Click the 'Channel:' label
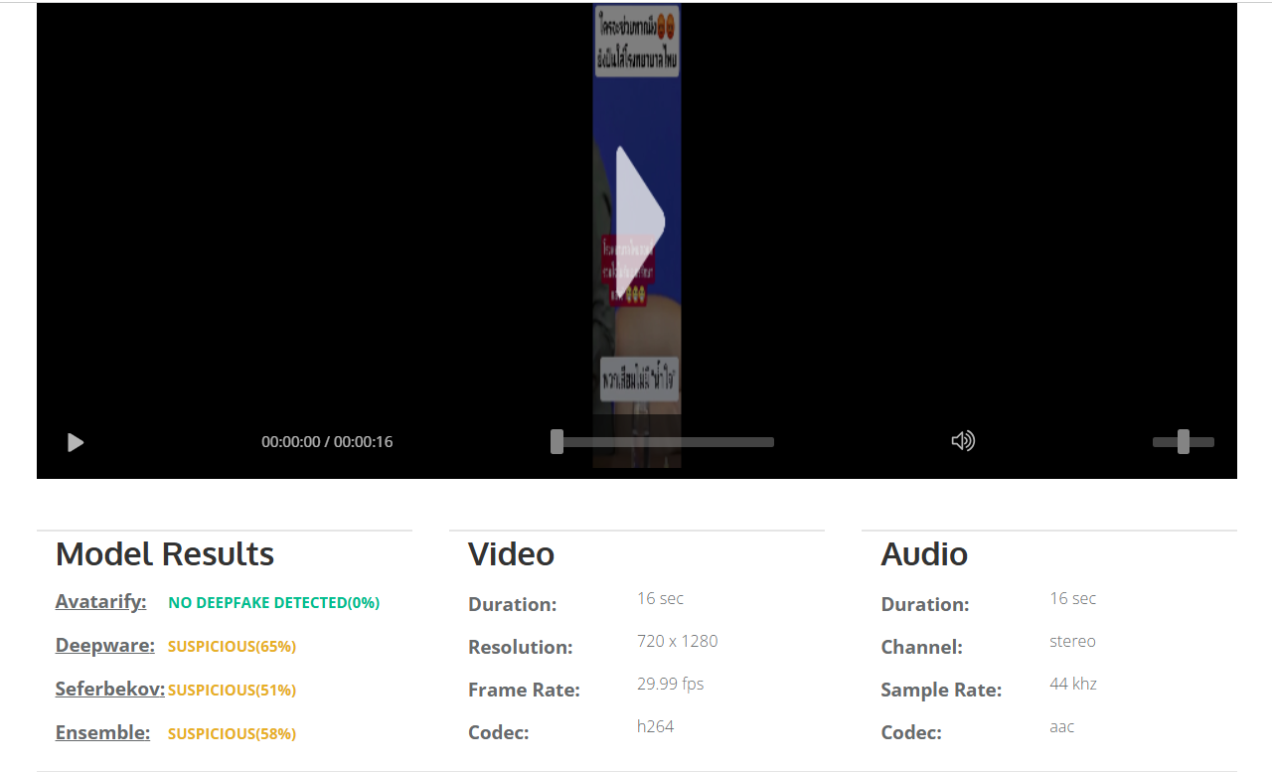The height and width of the screenshot is (772, 1272). click(x=921, y=647)
